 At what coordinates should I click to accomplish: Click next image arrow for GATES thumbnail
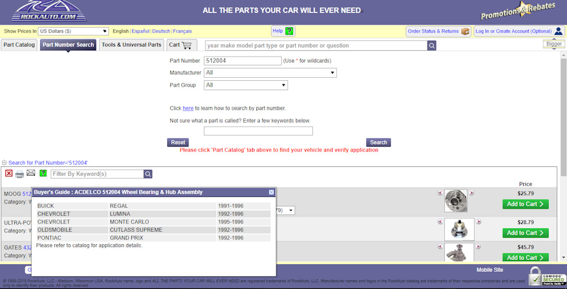[478, 247]
